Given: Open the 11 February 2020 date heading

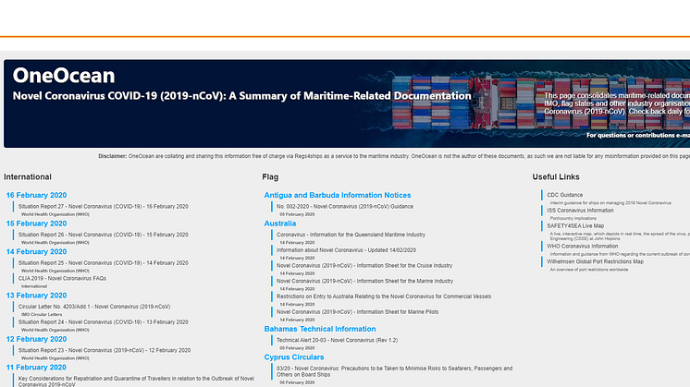Looking at the screenshot, I should pyautogui.click(x=36, y=368).
